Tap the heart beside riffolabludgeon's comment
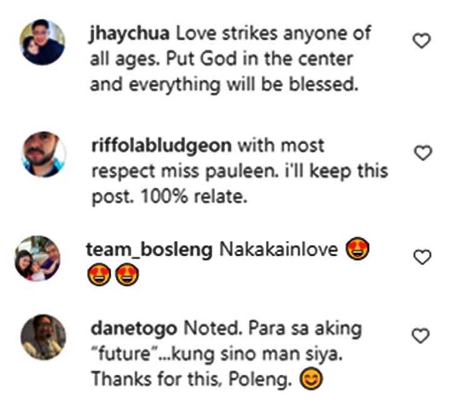Image resolution: width=469 pixels, height=403 pixels. 423,153
